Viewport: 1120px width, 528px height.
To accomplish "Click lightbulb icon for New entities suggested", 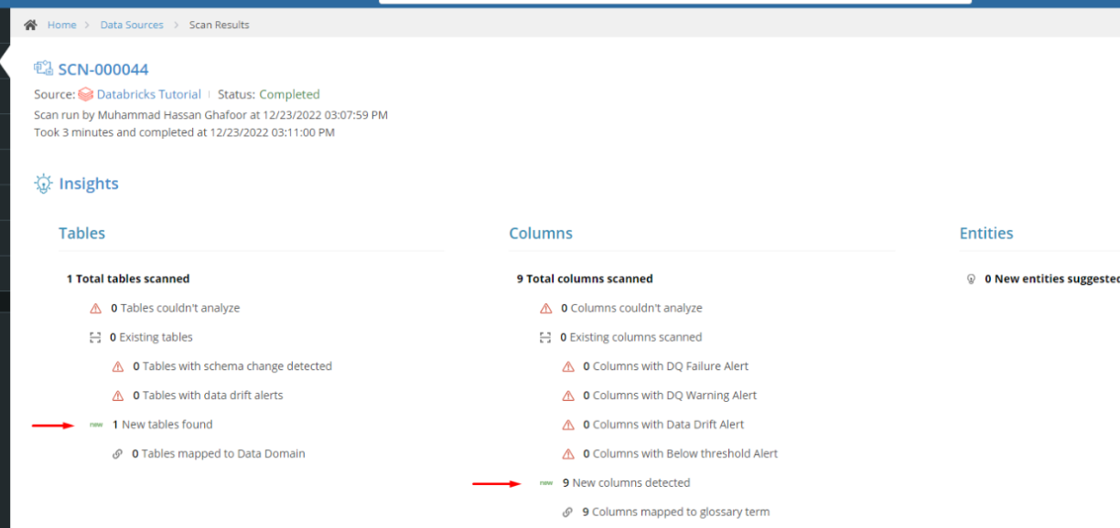I will point(972,280).
